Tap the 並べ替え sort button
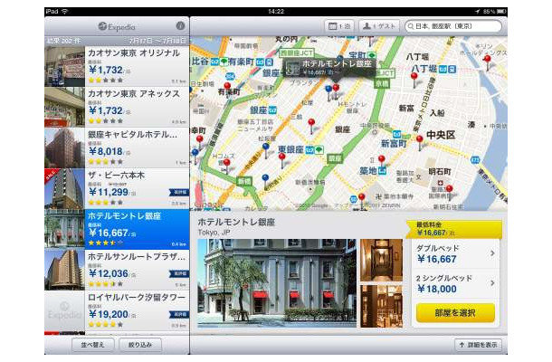This screenshot has height=362, width=552. [x=93, y=345]
